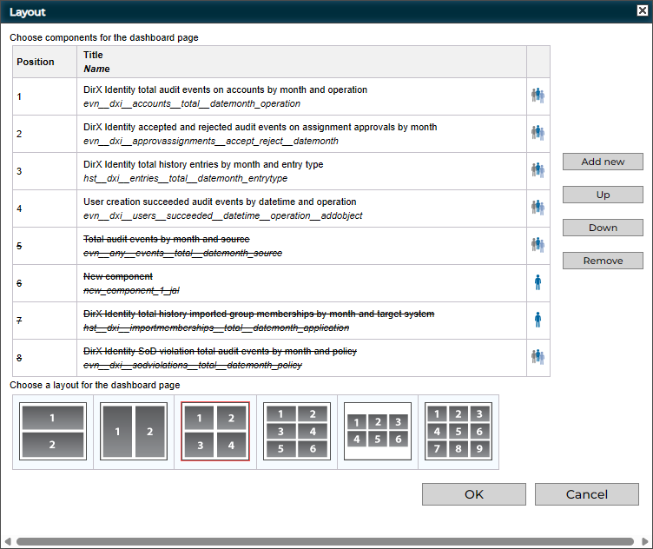Select the six-panel 2-column layout
The image size is (653, 549).
click(296, 432)
